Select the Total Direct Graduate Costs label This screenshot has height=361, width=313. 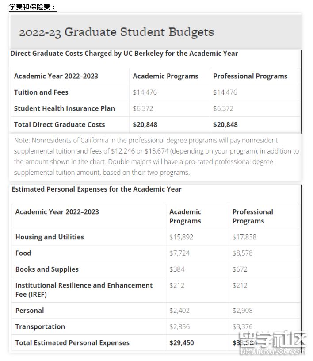tap(59, 125)
